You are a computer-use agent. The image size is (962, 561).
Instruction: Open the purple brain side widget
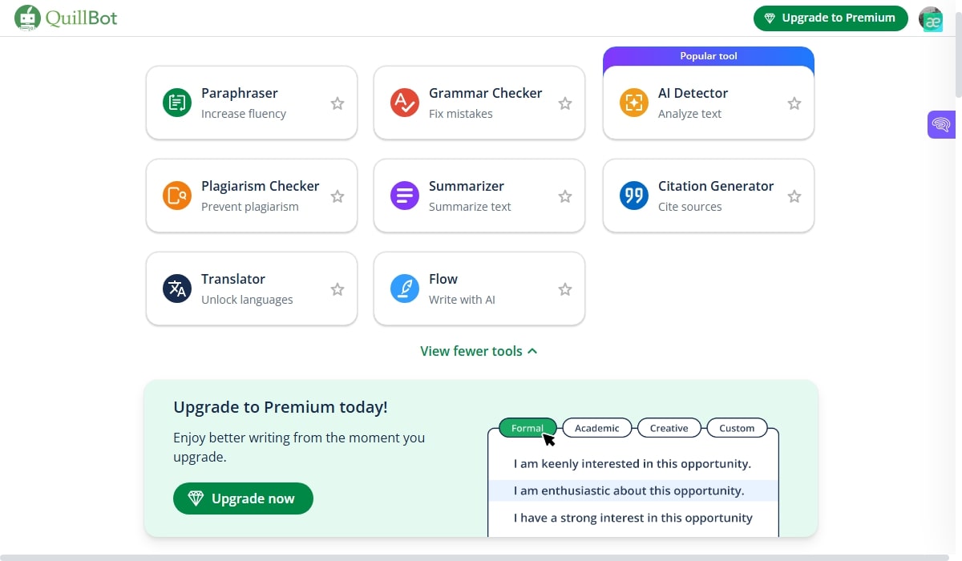(x=941, y=124)
